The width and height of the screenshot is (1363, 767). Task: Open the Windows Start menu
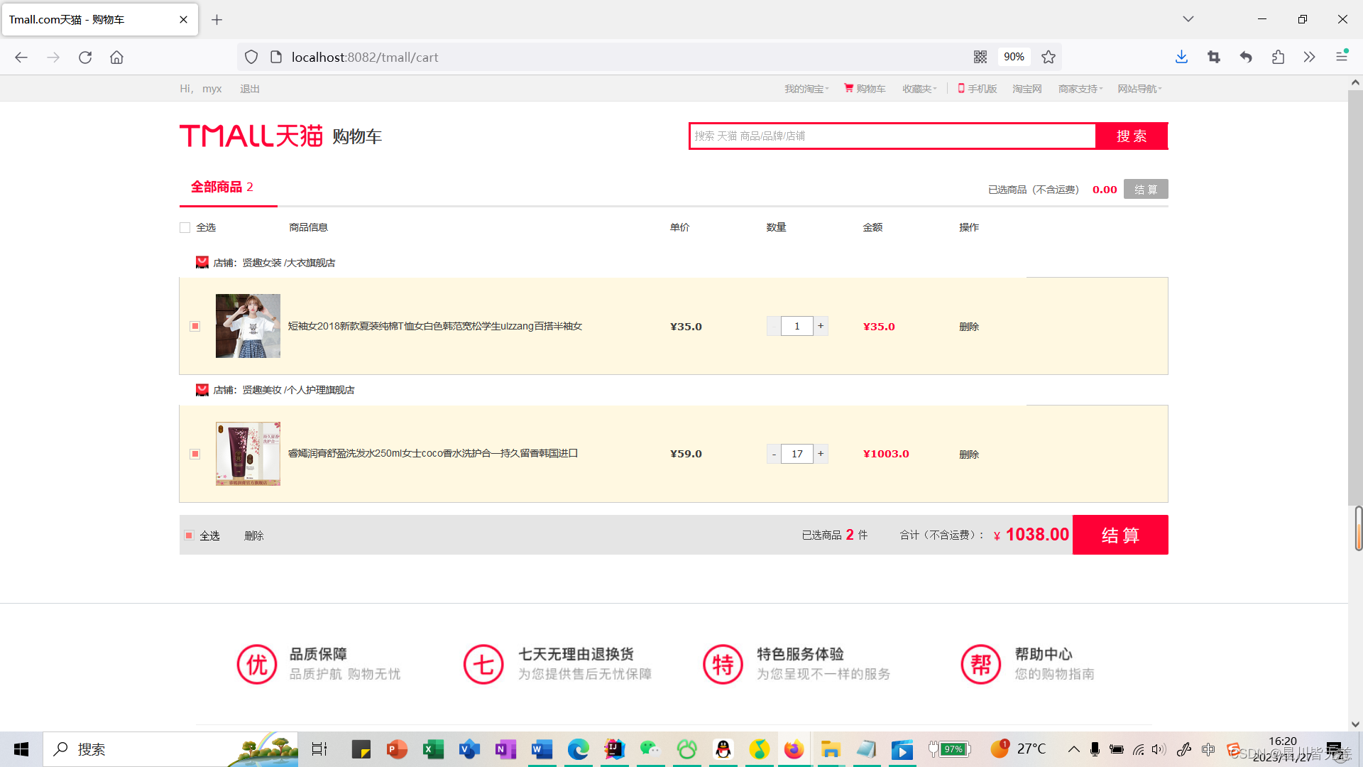(x=21, y=749)
